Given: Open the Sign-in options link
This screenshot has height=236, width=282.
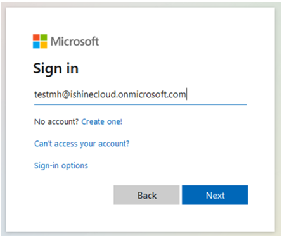Looking at the screenshot, I should point(61,166).
